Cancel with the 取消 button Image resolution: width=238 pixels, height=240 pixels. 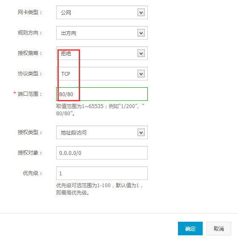coord(219,229)
